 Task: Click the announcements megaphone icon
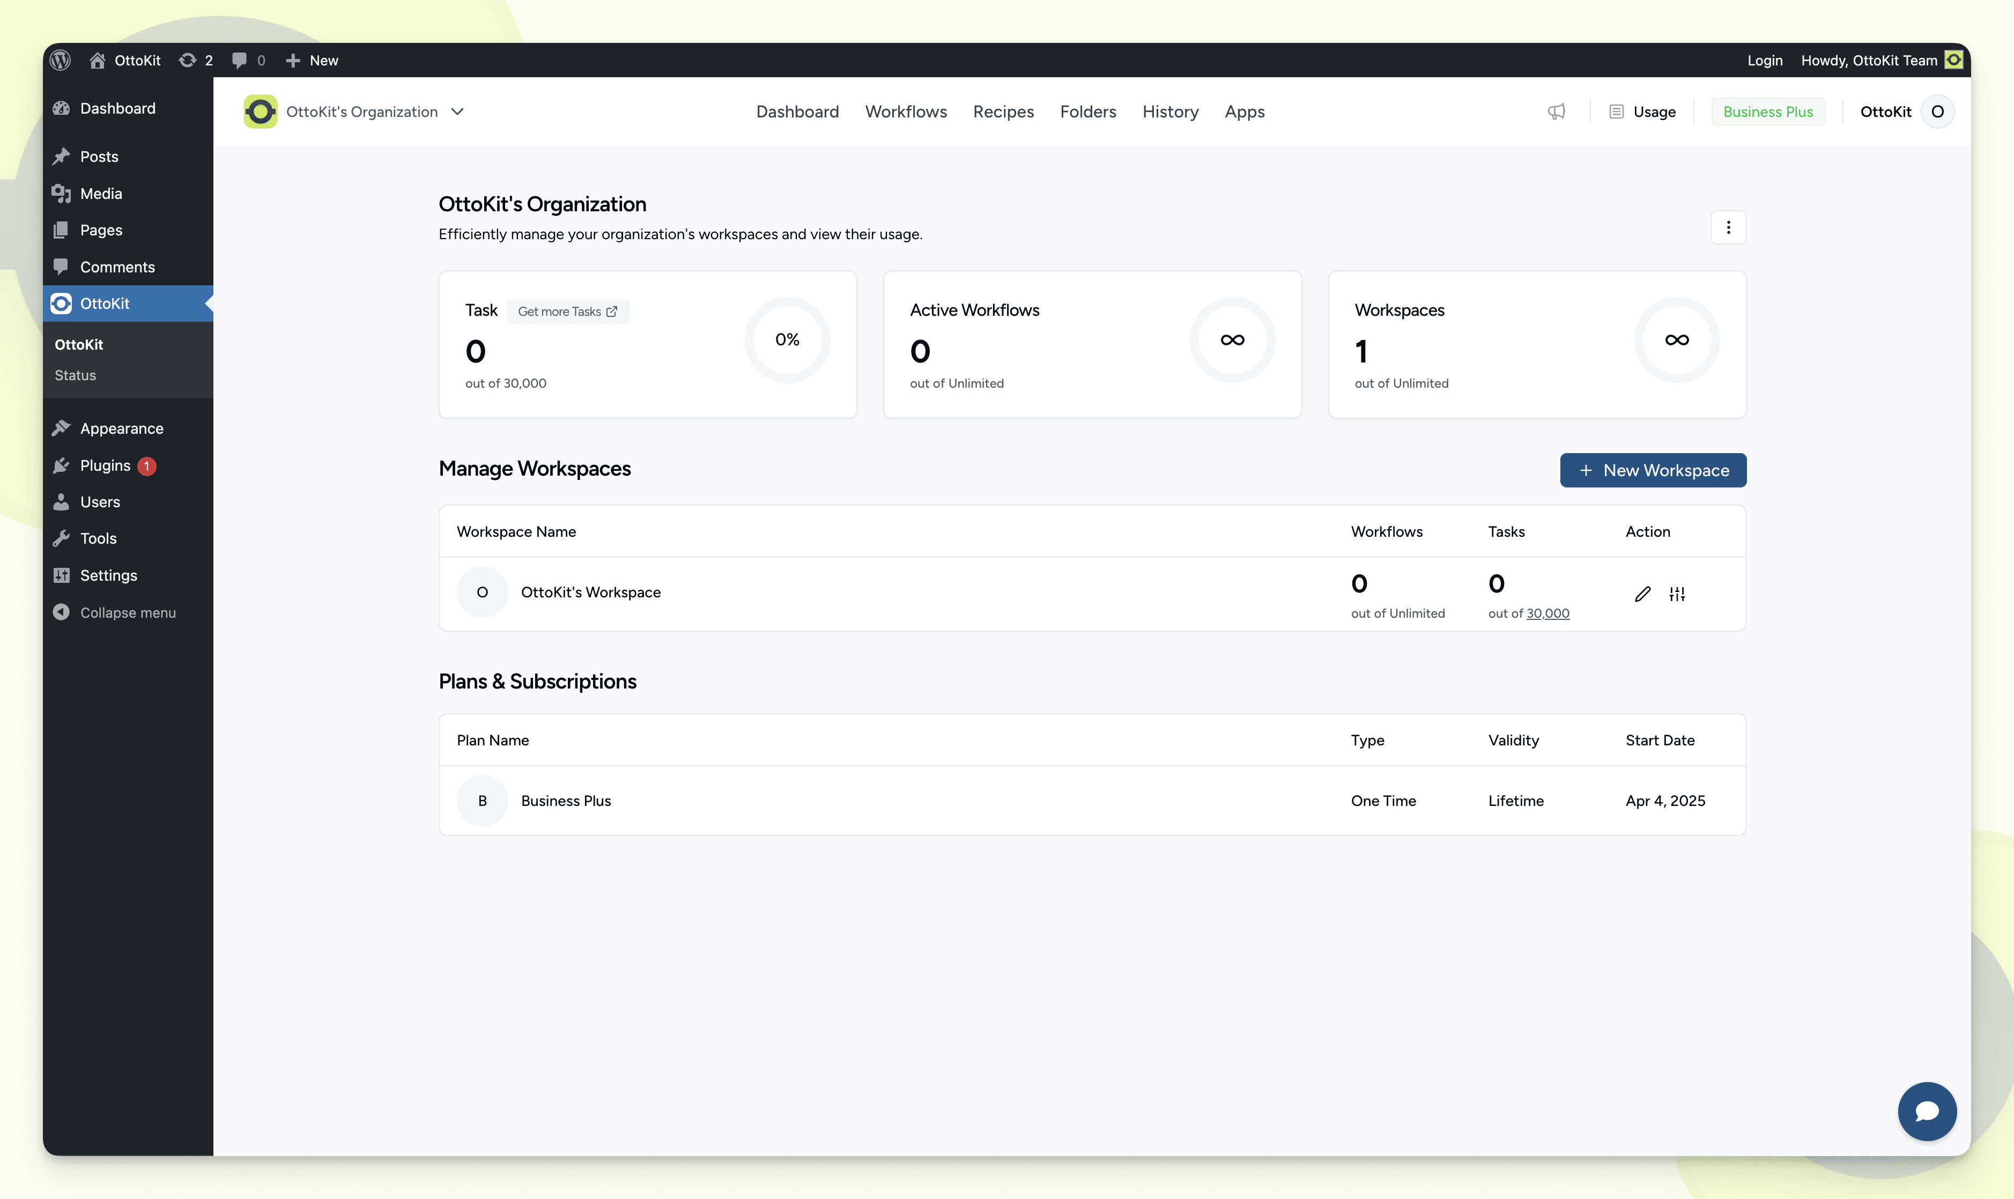1557,112
